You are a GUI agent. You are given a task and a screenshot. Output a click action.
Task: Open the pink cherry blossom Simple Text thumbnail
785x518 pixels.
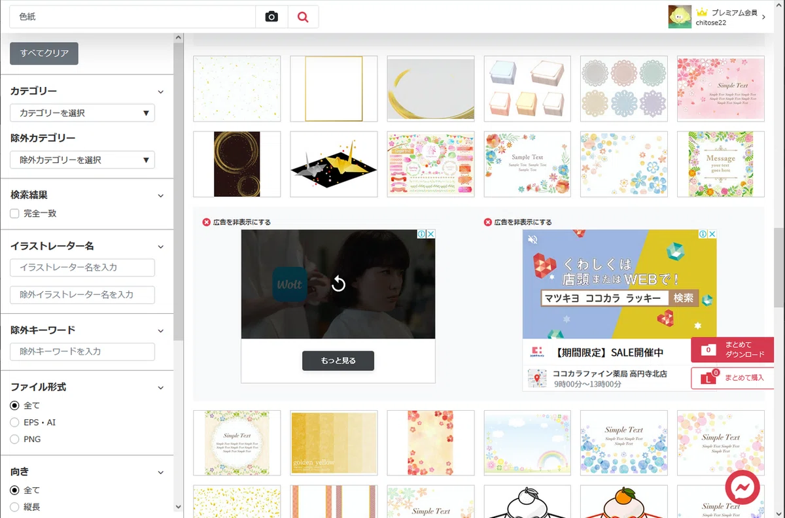[x=721, y=88]
